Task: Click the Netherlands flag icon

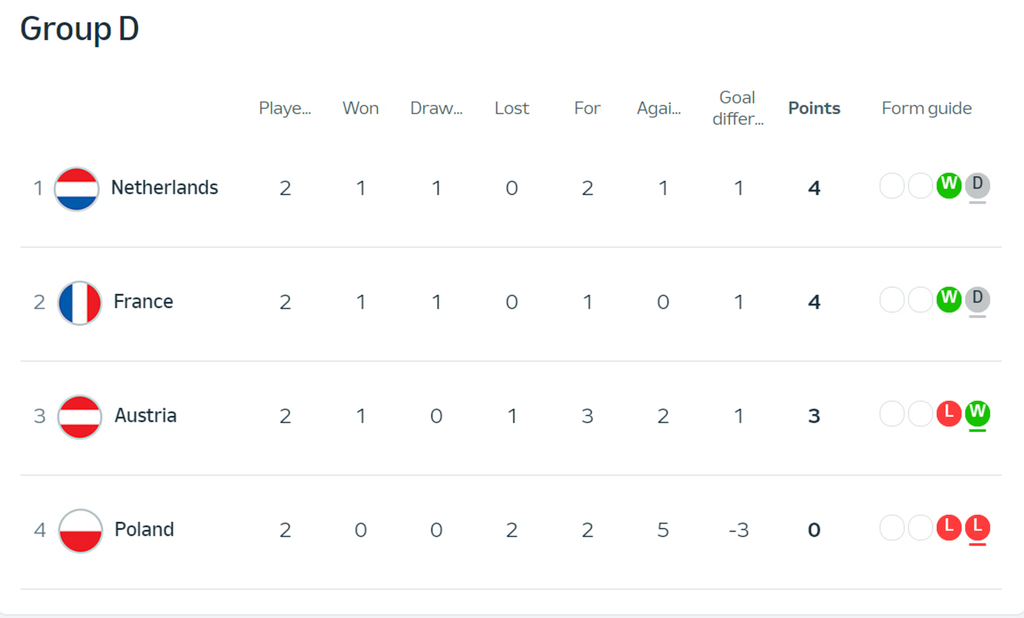Action: click(76, 189)
